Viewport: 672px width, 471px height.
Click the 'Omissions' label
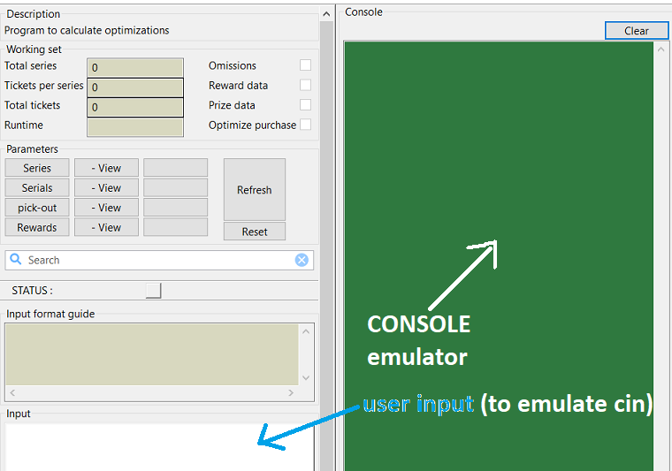coord(233,65)
